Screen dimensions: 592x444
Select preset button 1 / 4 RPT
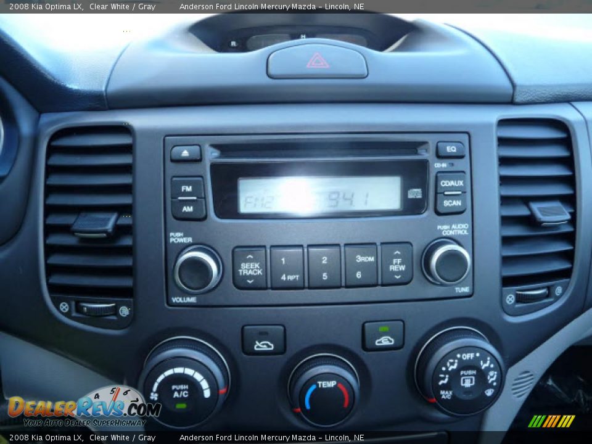click(287, 268)
